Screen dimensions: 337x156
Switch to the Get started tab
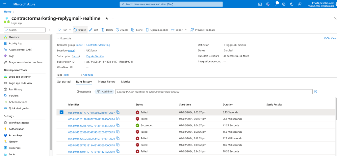pos(64,82)
